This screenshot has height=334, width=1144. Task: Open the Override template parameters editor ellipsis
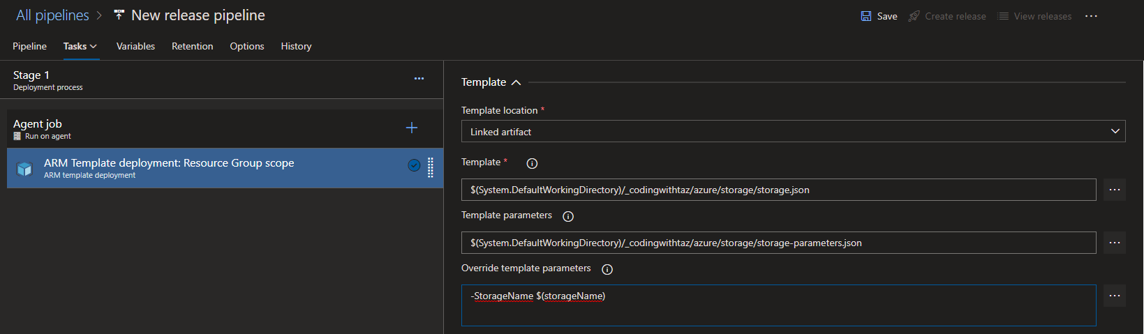(x=1115, y=296)
